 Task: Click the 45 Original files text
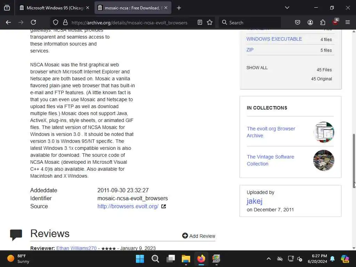pos(322,79)
